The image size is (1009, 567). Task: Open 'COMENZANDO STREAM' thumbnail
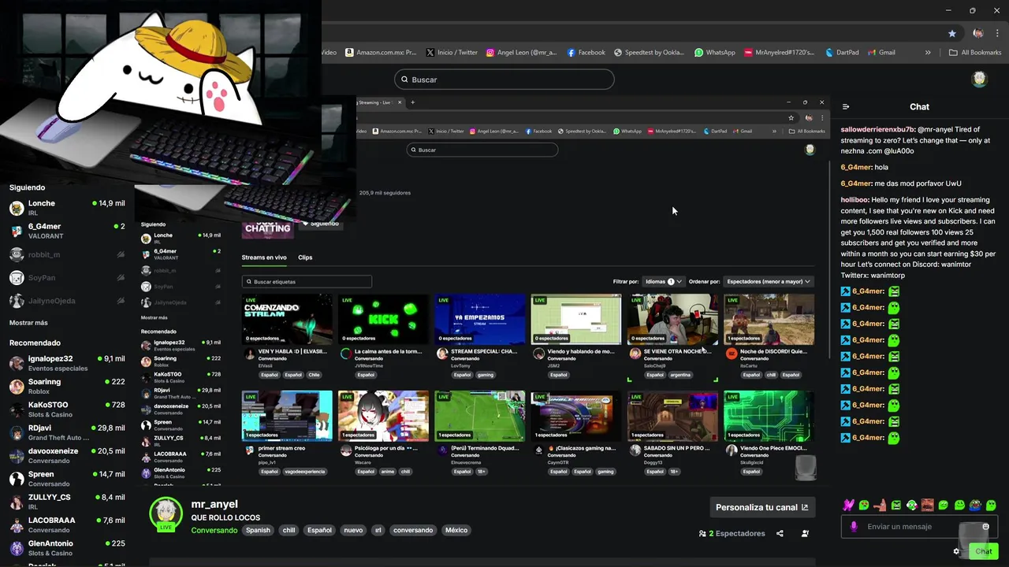coord(287,319)
